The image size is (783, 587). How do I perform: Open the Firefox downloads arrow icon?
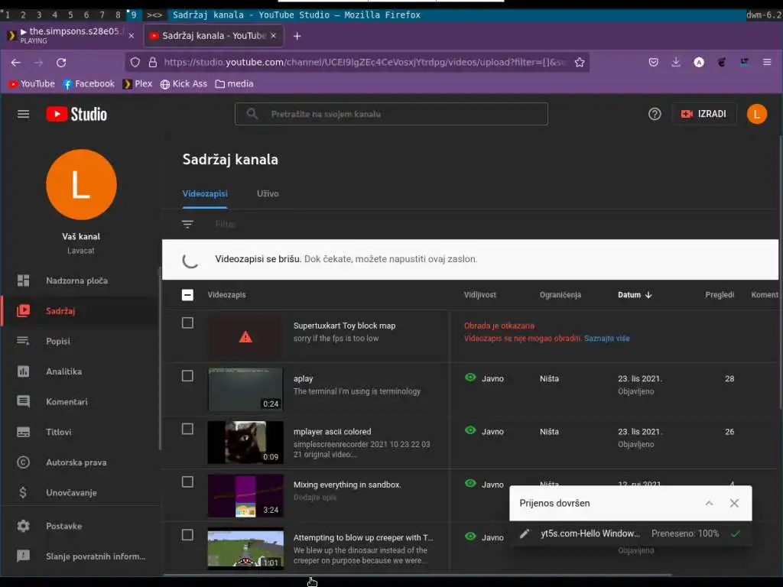point(676,62)
